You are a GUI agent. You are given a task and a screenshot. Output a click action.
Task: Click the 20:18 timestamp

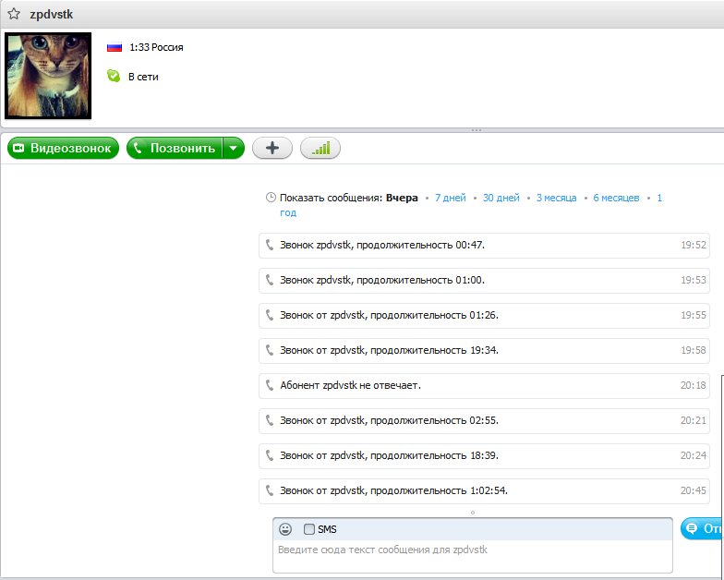pyautogui.click(x=694, y=385)
